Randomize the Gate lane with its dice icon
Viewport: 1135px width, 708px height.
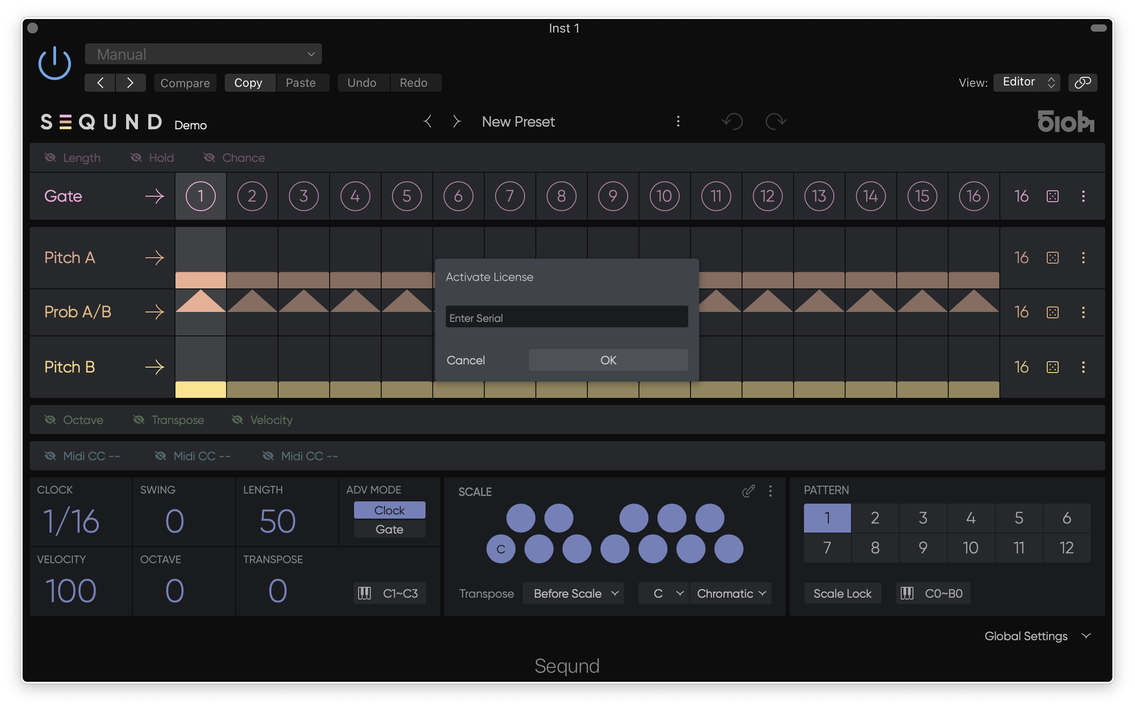tap(1052, 196)
